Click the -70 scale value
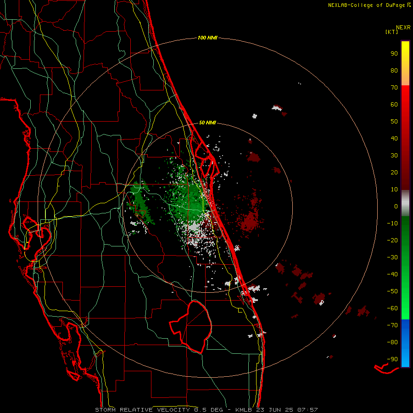 pyautogui.click(x=392, y=325)
